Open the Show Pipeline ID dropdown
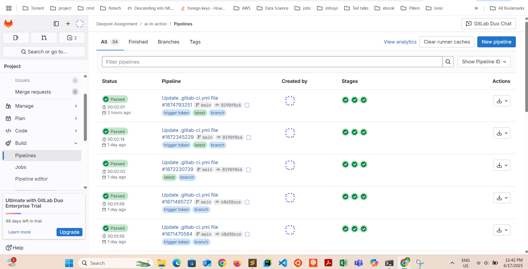Screen dimensions: 528x269 (484, 62)
